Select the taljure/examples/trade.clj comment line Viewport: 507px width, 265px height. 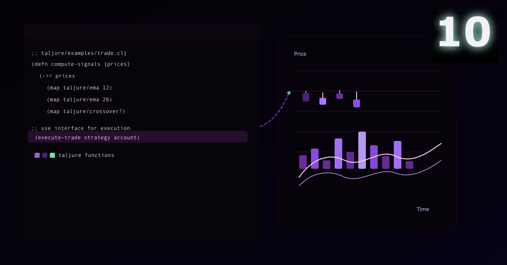(x=79, y=53)
